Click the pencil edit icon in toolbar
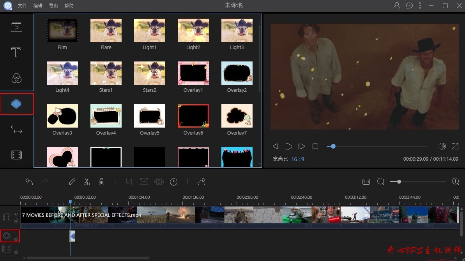 [x=72, y=182]
